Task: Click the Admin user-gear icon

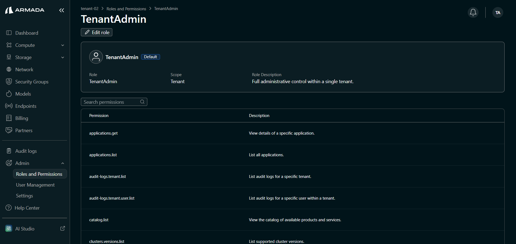Action: click(9, 163)
